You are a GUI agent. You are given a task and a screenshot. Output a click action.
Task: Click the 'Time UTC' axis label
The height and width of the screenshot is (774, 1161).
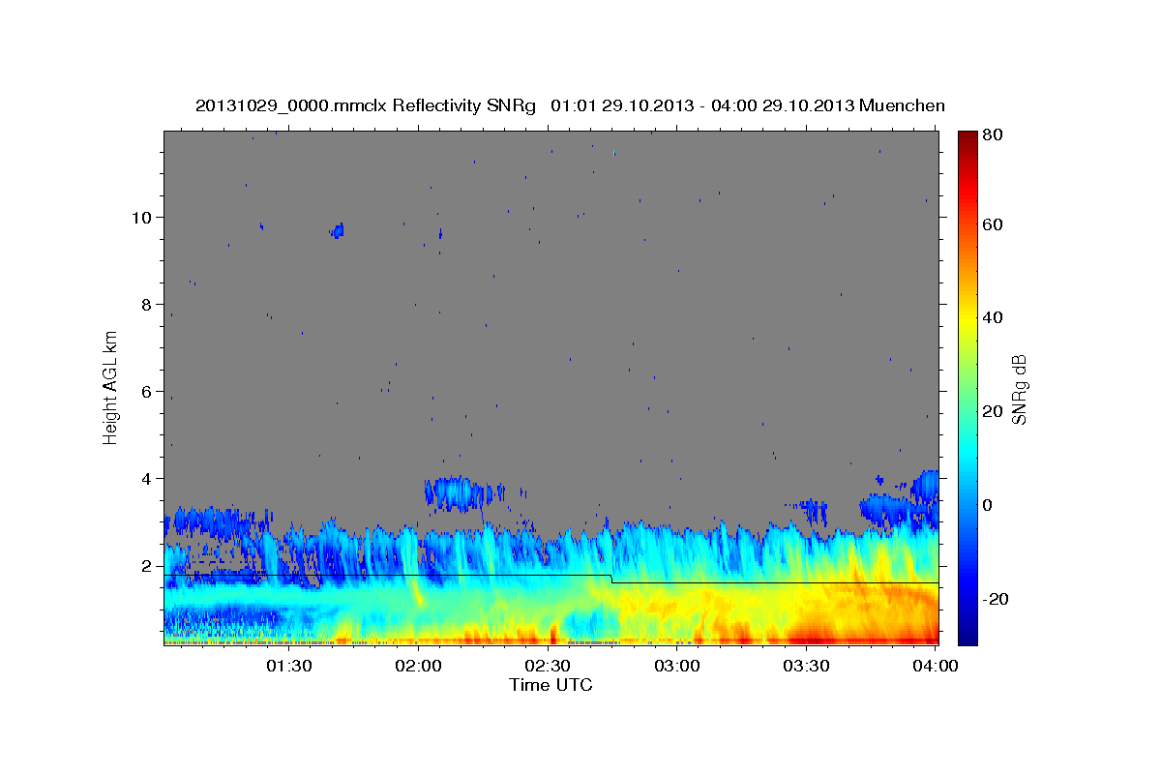pyautogui.click(x=551, y=685)
